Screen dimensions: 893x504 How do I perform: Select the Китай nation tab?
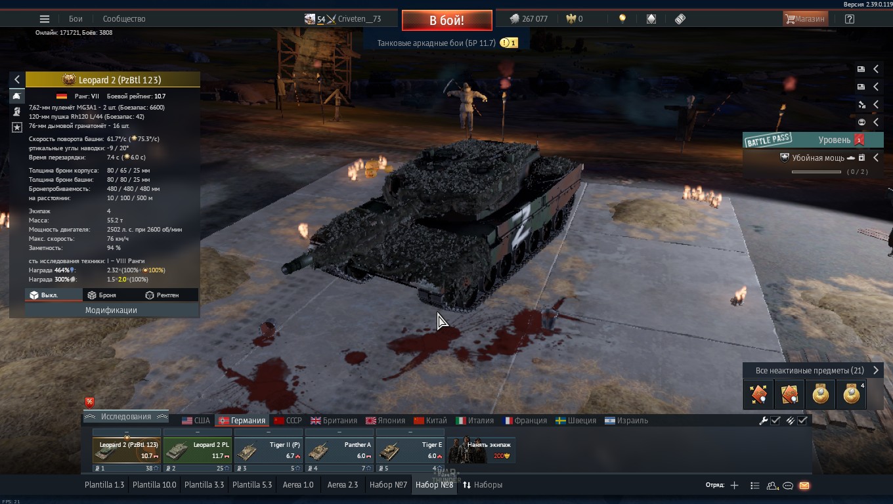coord(430,421)
